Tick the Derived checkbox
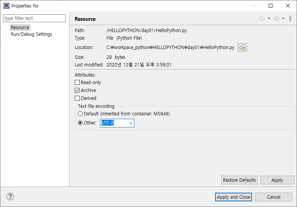This screenshot has width=297, height=207. coord(77,98)
